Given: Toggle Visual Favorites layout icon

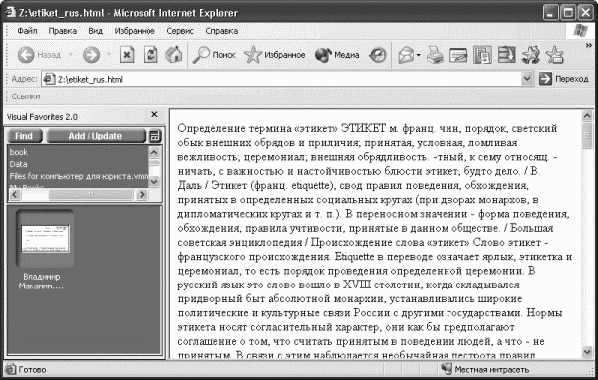Looking at the screenshot, I should [154, 136].
